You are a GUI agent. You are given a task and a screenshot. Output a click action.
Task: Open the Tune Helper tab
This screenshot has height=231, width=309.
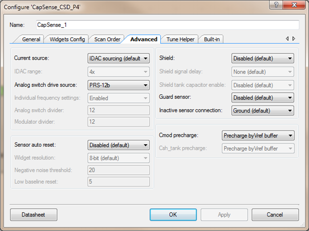(180, 39)
